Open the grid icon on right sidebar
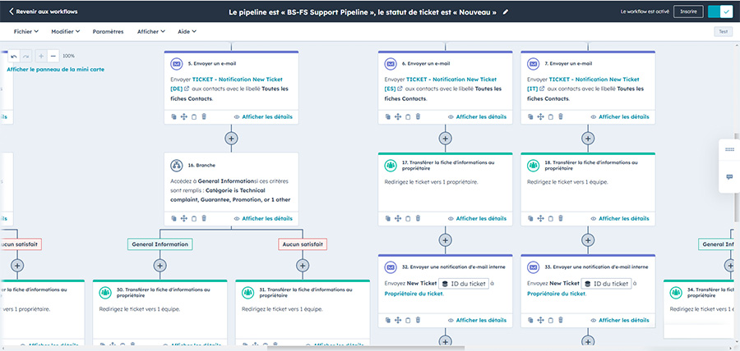Screen dimensions: 740x351 tap(729, 149)
